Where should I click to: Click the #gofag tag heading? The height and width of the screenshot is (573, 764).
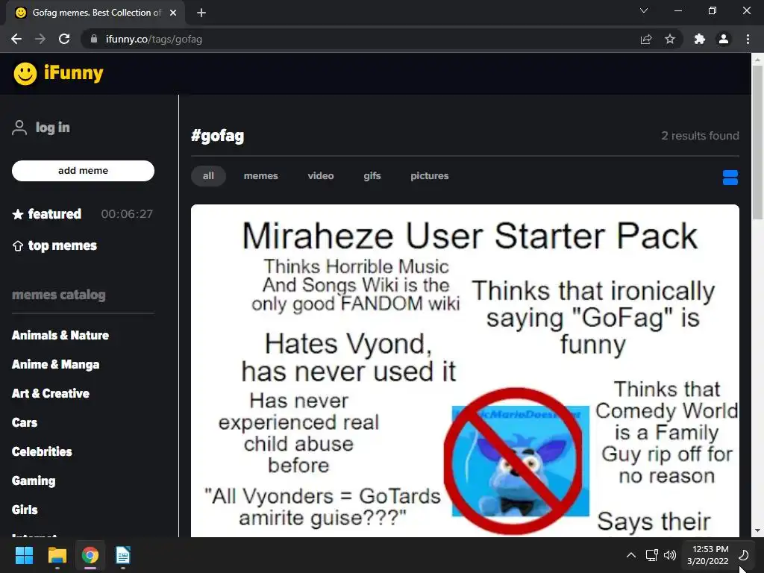[x=217, y=136]
